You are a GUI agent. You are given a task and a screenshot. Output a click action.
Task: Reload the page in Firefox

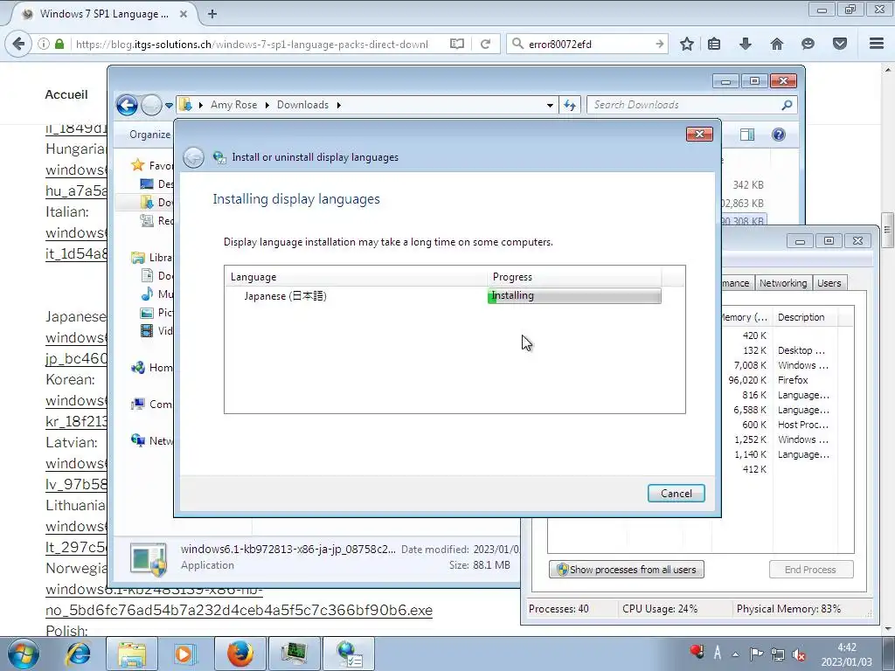(x=485, y=44)
